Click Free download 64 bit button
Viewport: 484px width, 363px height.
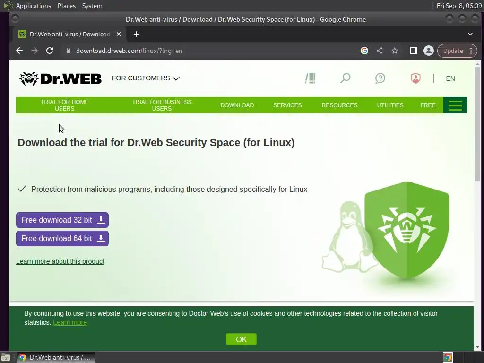click(62, 238)
